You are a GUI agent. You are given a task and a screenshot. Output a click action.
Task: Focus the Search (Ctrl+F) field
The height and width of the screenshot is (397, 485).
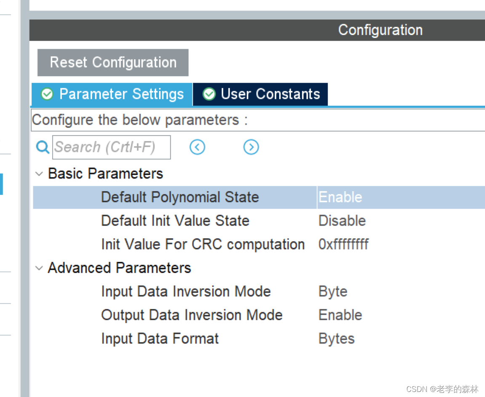pyautogui.click(x=111, y=147)
